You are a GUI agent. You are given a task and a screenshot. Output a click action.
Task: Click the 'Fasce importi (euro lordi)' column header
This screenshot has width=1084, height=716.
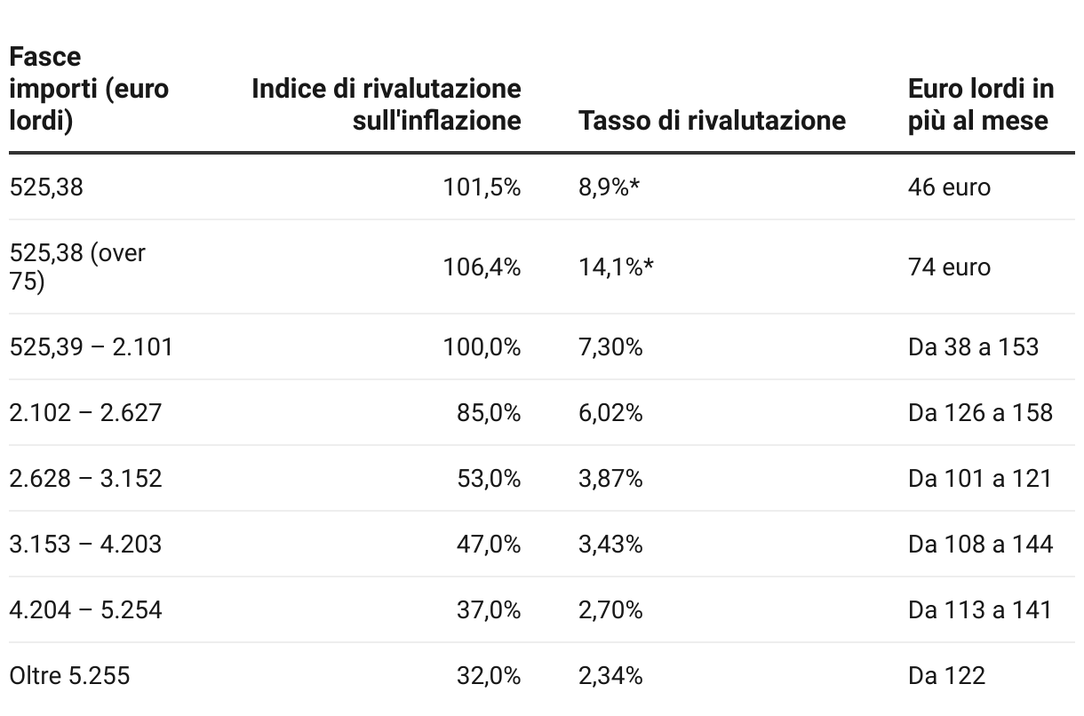click(x=89, y=88)
